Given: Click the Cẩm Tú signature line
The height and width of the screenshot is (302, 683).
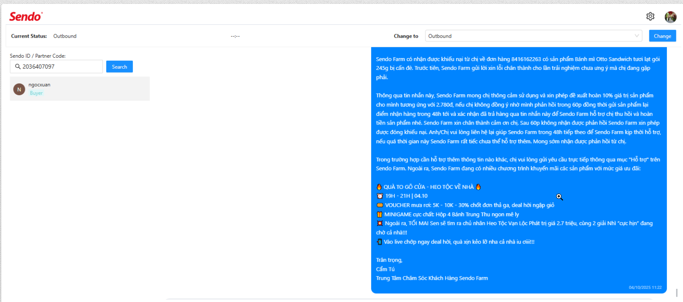Looking at the screenshot, I should coord(385,269).
